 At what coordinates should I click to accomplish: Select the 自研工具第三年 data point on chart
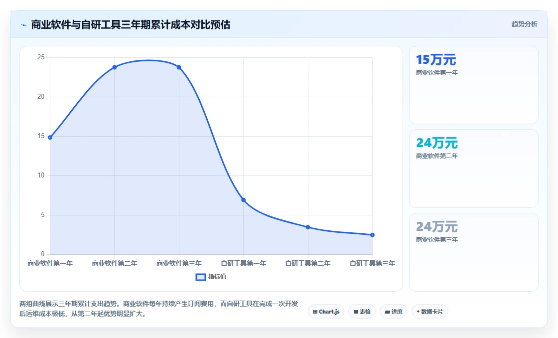pyautogui.click(x=372, y=235)
